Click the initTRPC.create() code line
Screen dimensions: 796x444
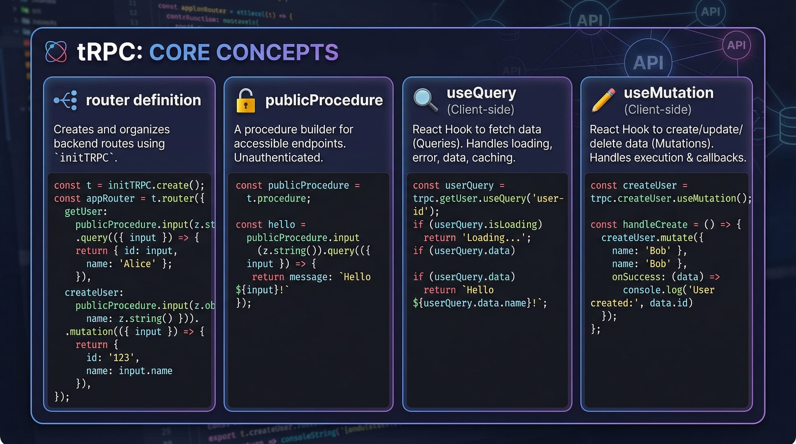tap(129, 185)
